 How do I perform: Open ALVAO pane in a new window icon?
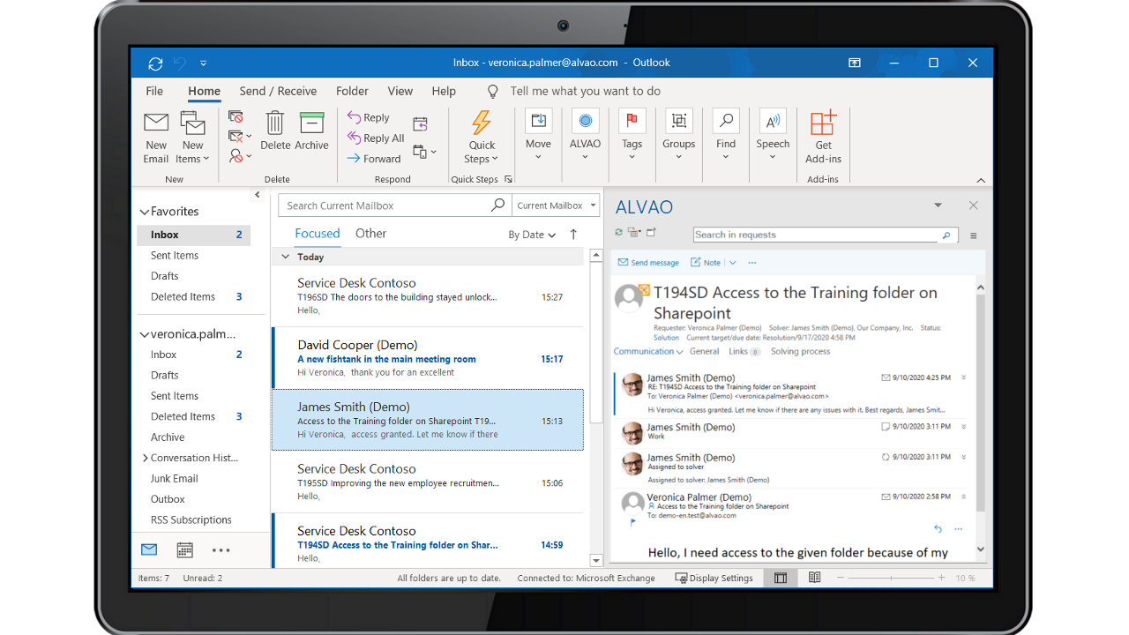point(651,233)
